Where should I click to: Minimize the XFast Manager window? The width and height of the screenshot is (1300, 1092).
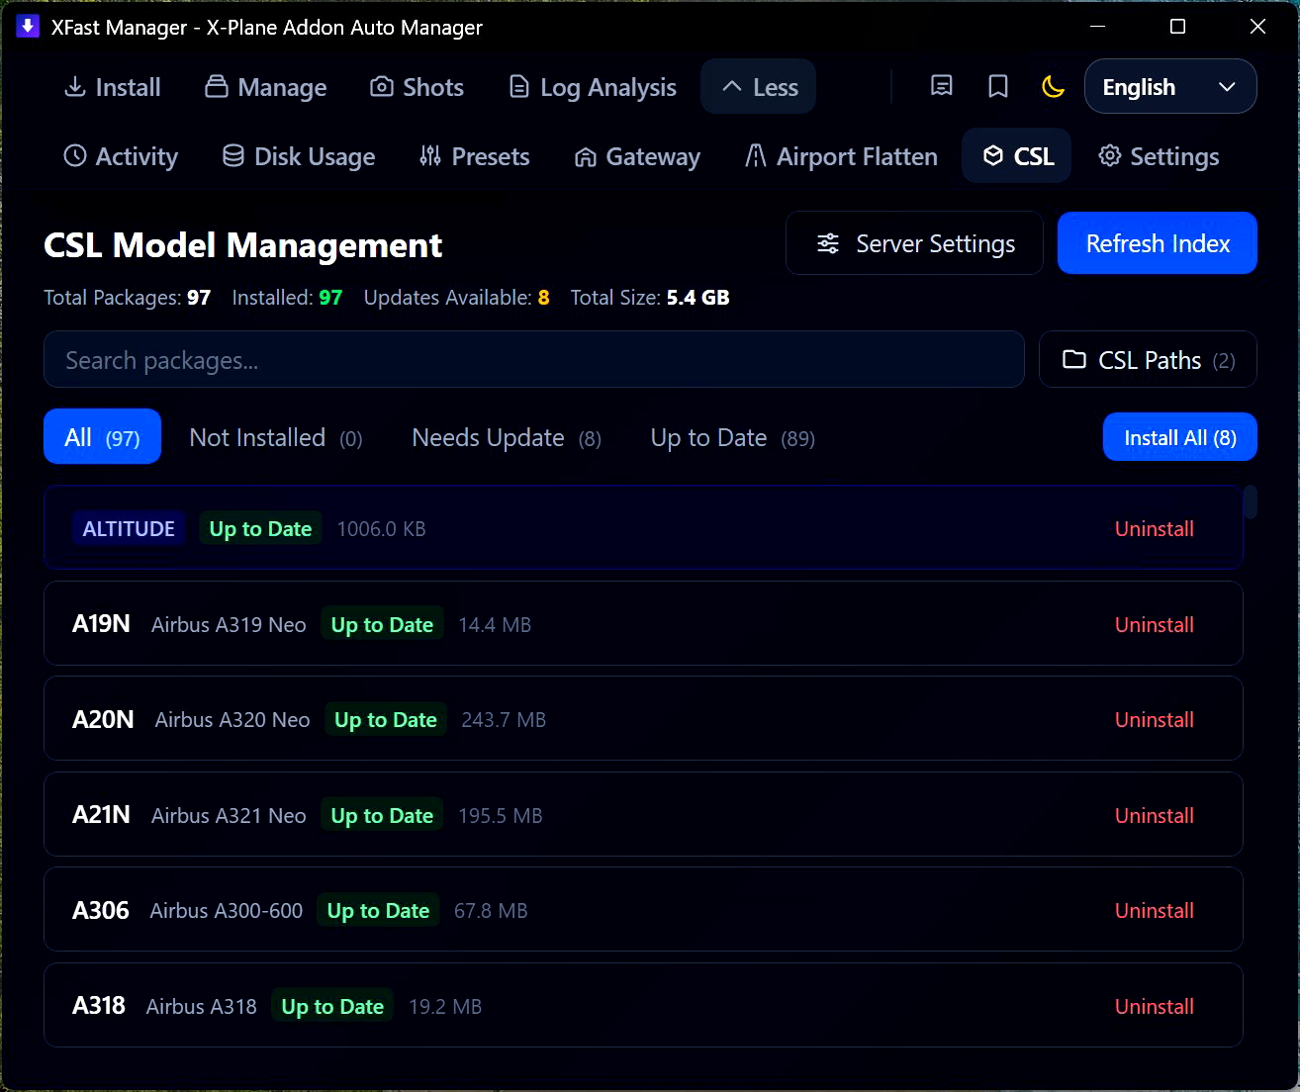(1097, 27)
